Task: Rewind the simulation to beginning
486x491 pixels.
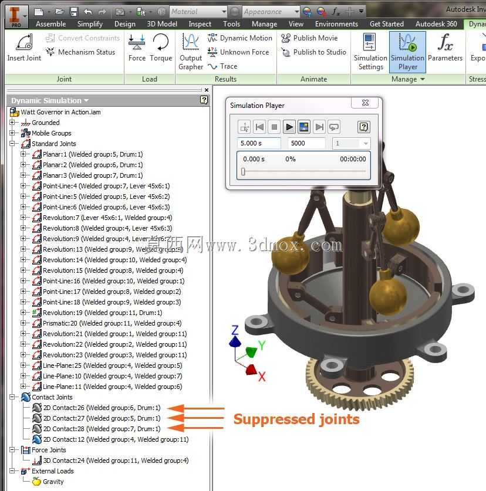Action: pos(259,127)
